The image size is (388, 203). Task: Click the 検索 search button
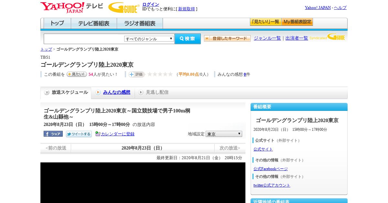[188, 39]
